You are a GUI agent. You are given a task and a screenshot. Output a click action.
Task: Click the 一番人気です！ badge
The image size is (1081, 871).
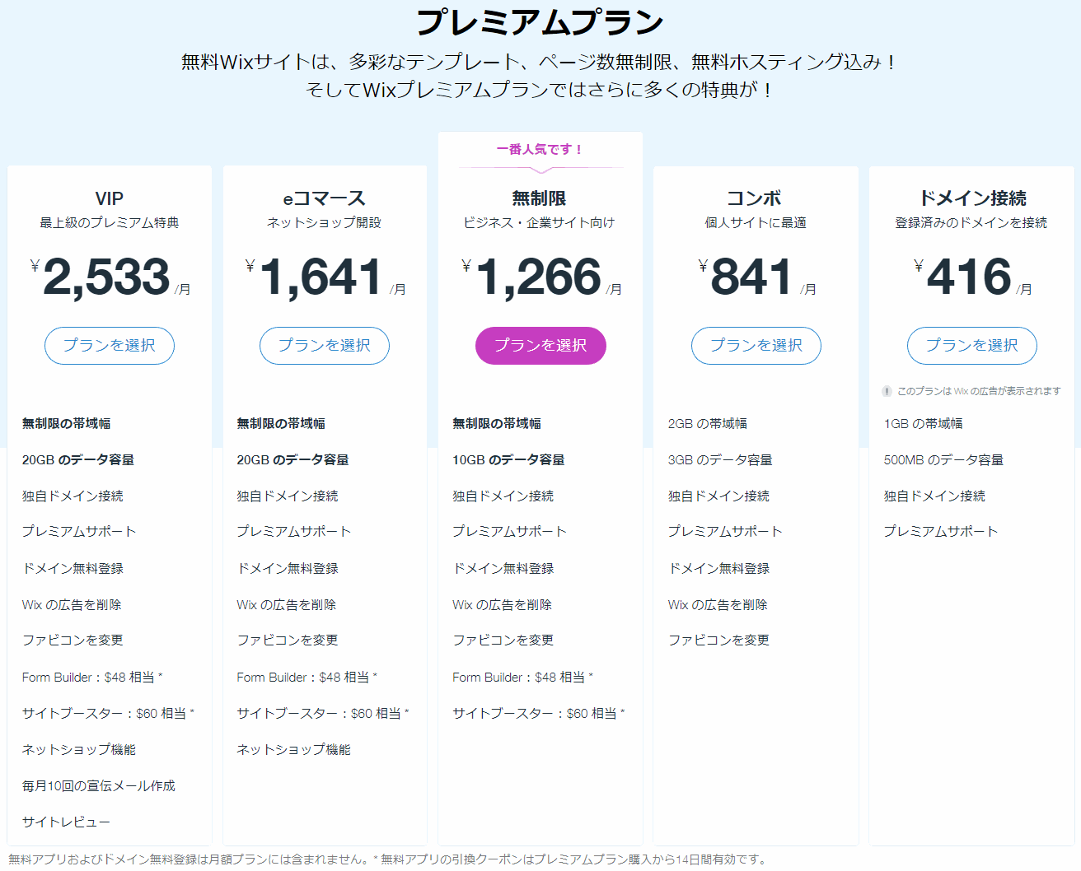pos(540,150)
